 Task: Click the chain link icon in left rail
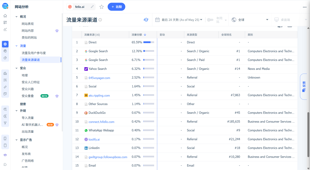5,87
